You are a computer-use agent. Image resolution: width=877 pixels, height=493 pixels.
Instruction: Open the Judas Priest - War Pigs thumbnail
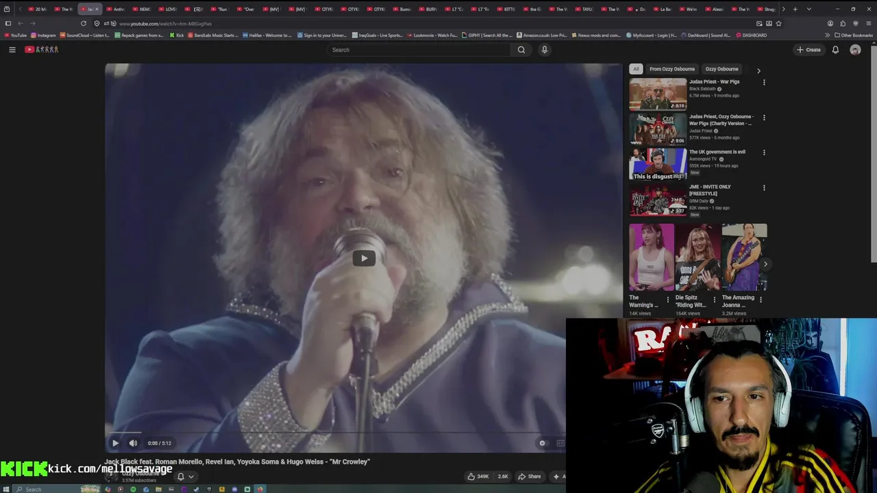(658, 94)
